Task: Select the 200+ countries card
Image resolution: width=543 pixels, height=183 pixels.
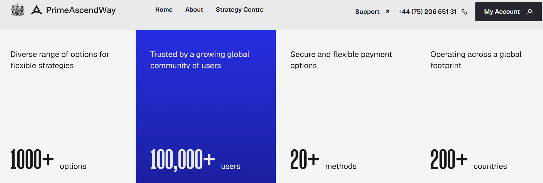Action: tap(479, 106)
